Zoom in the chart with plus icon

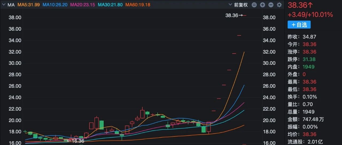coord(262,5)
